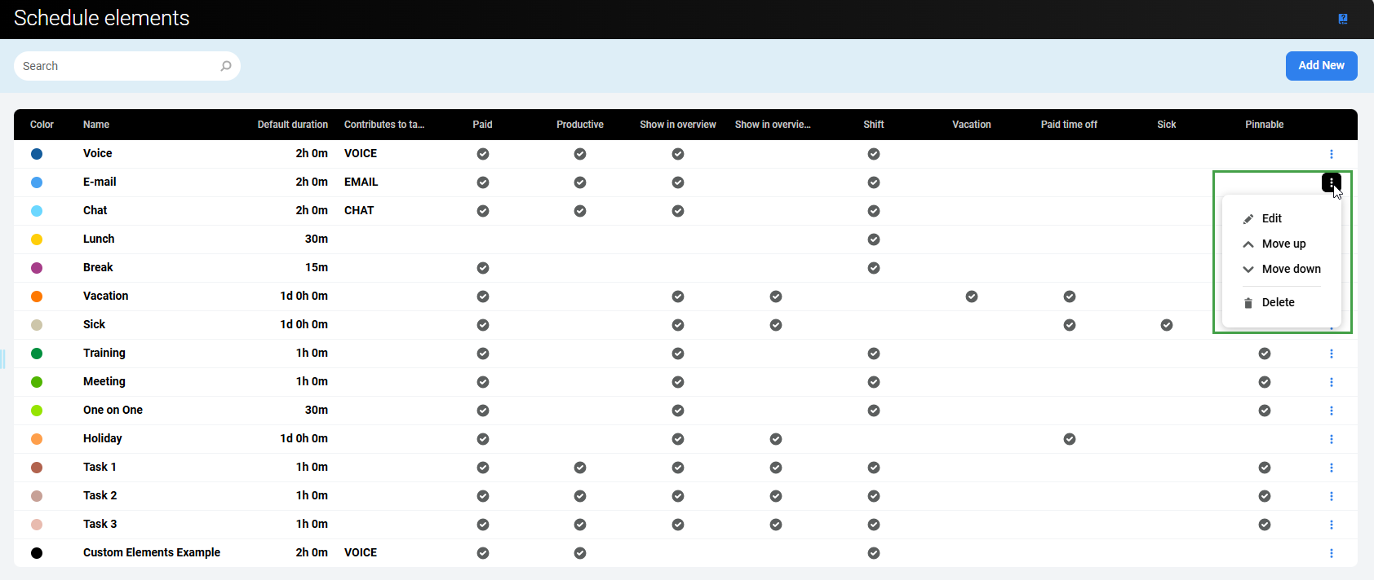Image resolution: width=1374 pixels, height=580 pixels.
Task: Toggle the Sick column check for Sick row
Action: pos(1167,325)
